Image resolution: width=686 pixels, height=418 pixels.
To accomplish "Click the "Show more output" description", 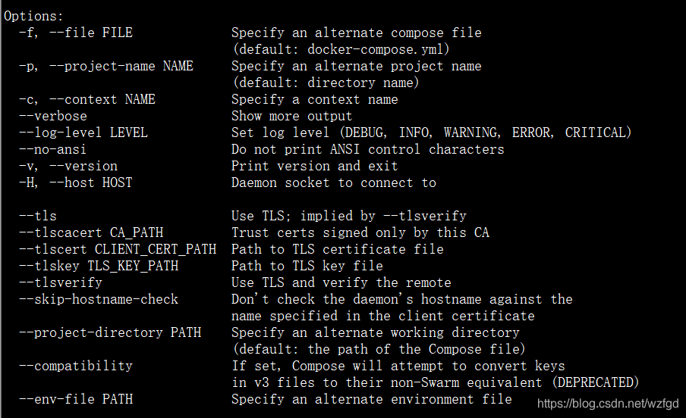I will pyautogui.click(x=292, y=116).
